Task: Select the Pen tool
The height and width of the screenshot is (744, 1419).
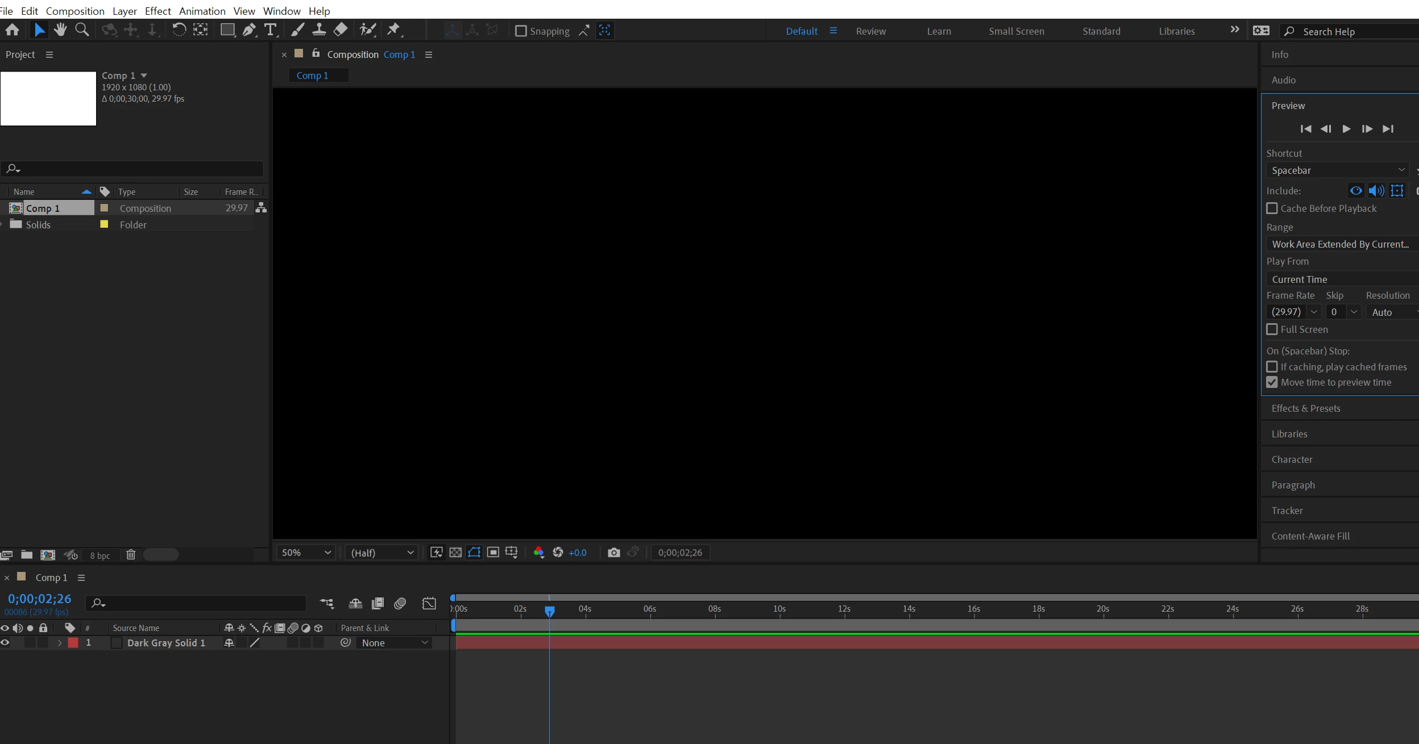Action: tap(248, 30)
